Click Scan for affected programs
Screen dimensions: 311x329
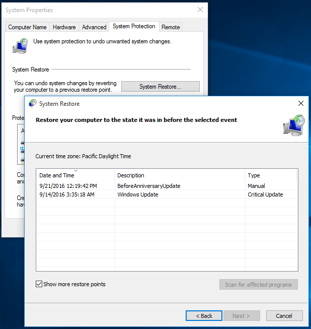click(258, 285)
